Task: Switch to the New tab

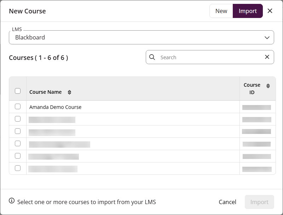Action: click(x=221, y=11)
